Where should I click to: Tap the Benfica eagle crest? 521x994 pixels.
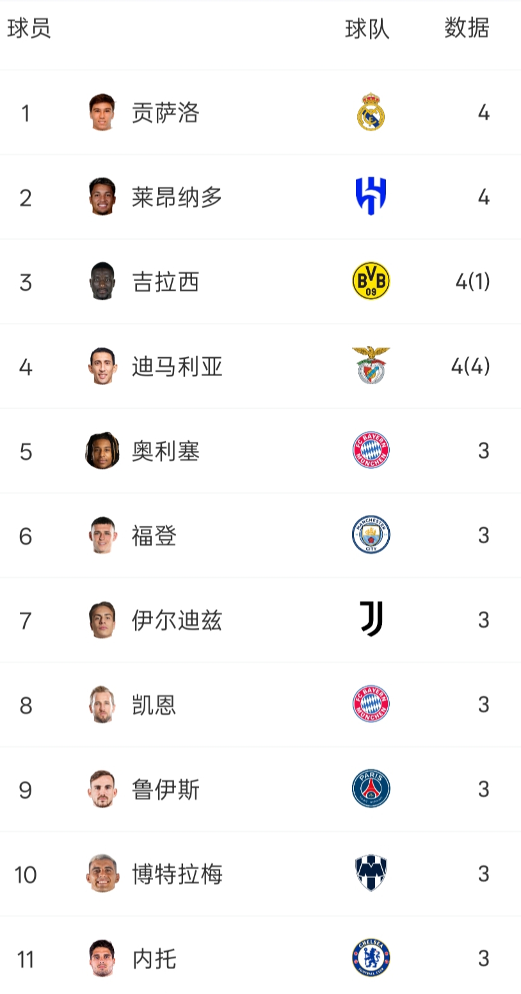371,365
